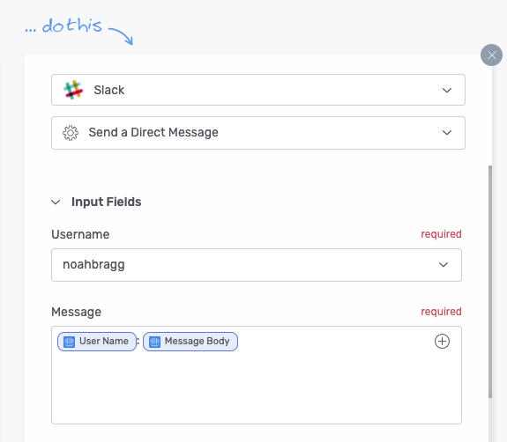Open the Send a Direct Message dropdown
Viewport: 507px width, 442px height.
pos(258,133)
